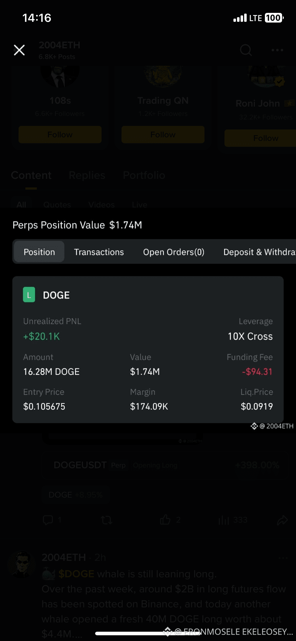Screen dimensions: 296x641
Task: Select the Deposit & Withdraw tab
Action: [260, 252]
